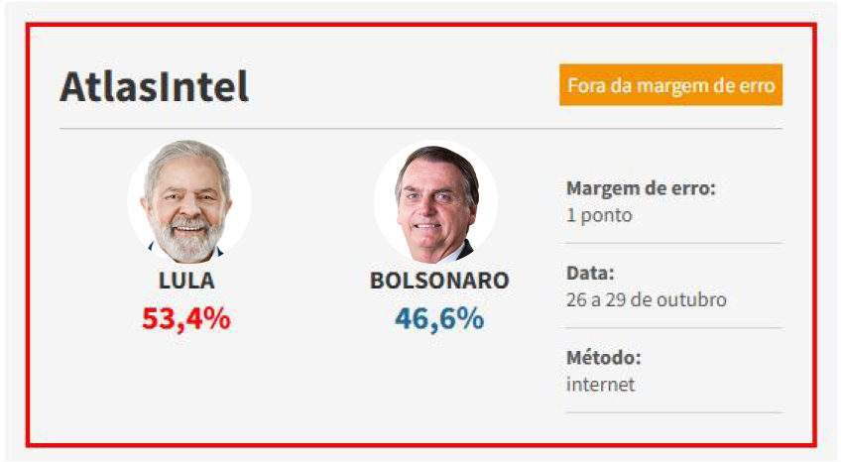Select the AtlasIntel heading
The width and height of the screenshot is (841, 462).
155,87
